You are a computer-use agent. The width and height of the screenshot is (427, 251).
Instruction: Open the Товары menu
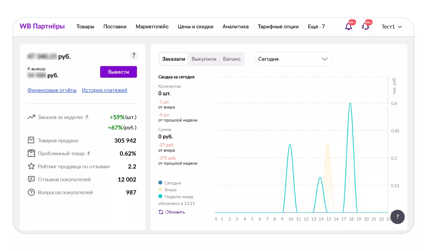[x=85, y=27]
